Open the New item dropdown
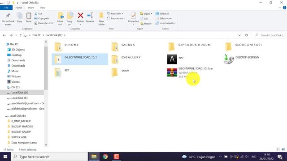The width and height of the screenshot is (287, 161). click(115, 13)
